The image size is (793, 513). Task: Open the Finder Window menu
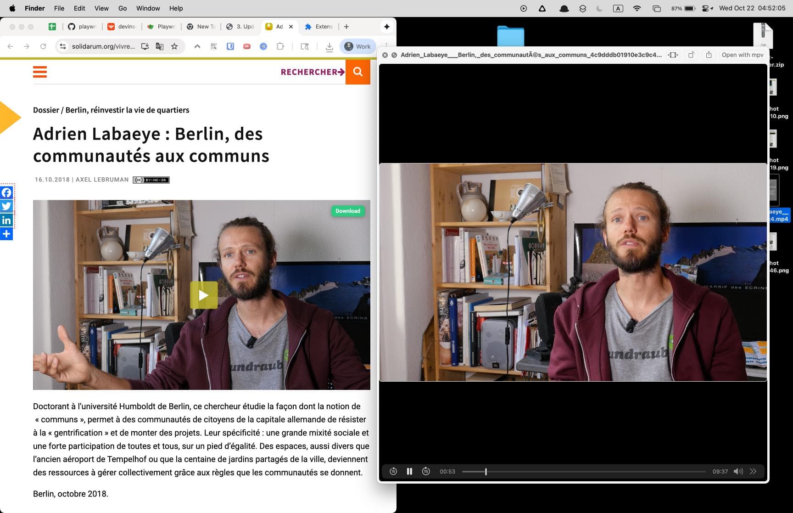tap(148, 8)
